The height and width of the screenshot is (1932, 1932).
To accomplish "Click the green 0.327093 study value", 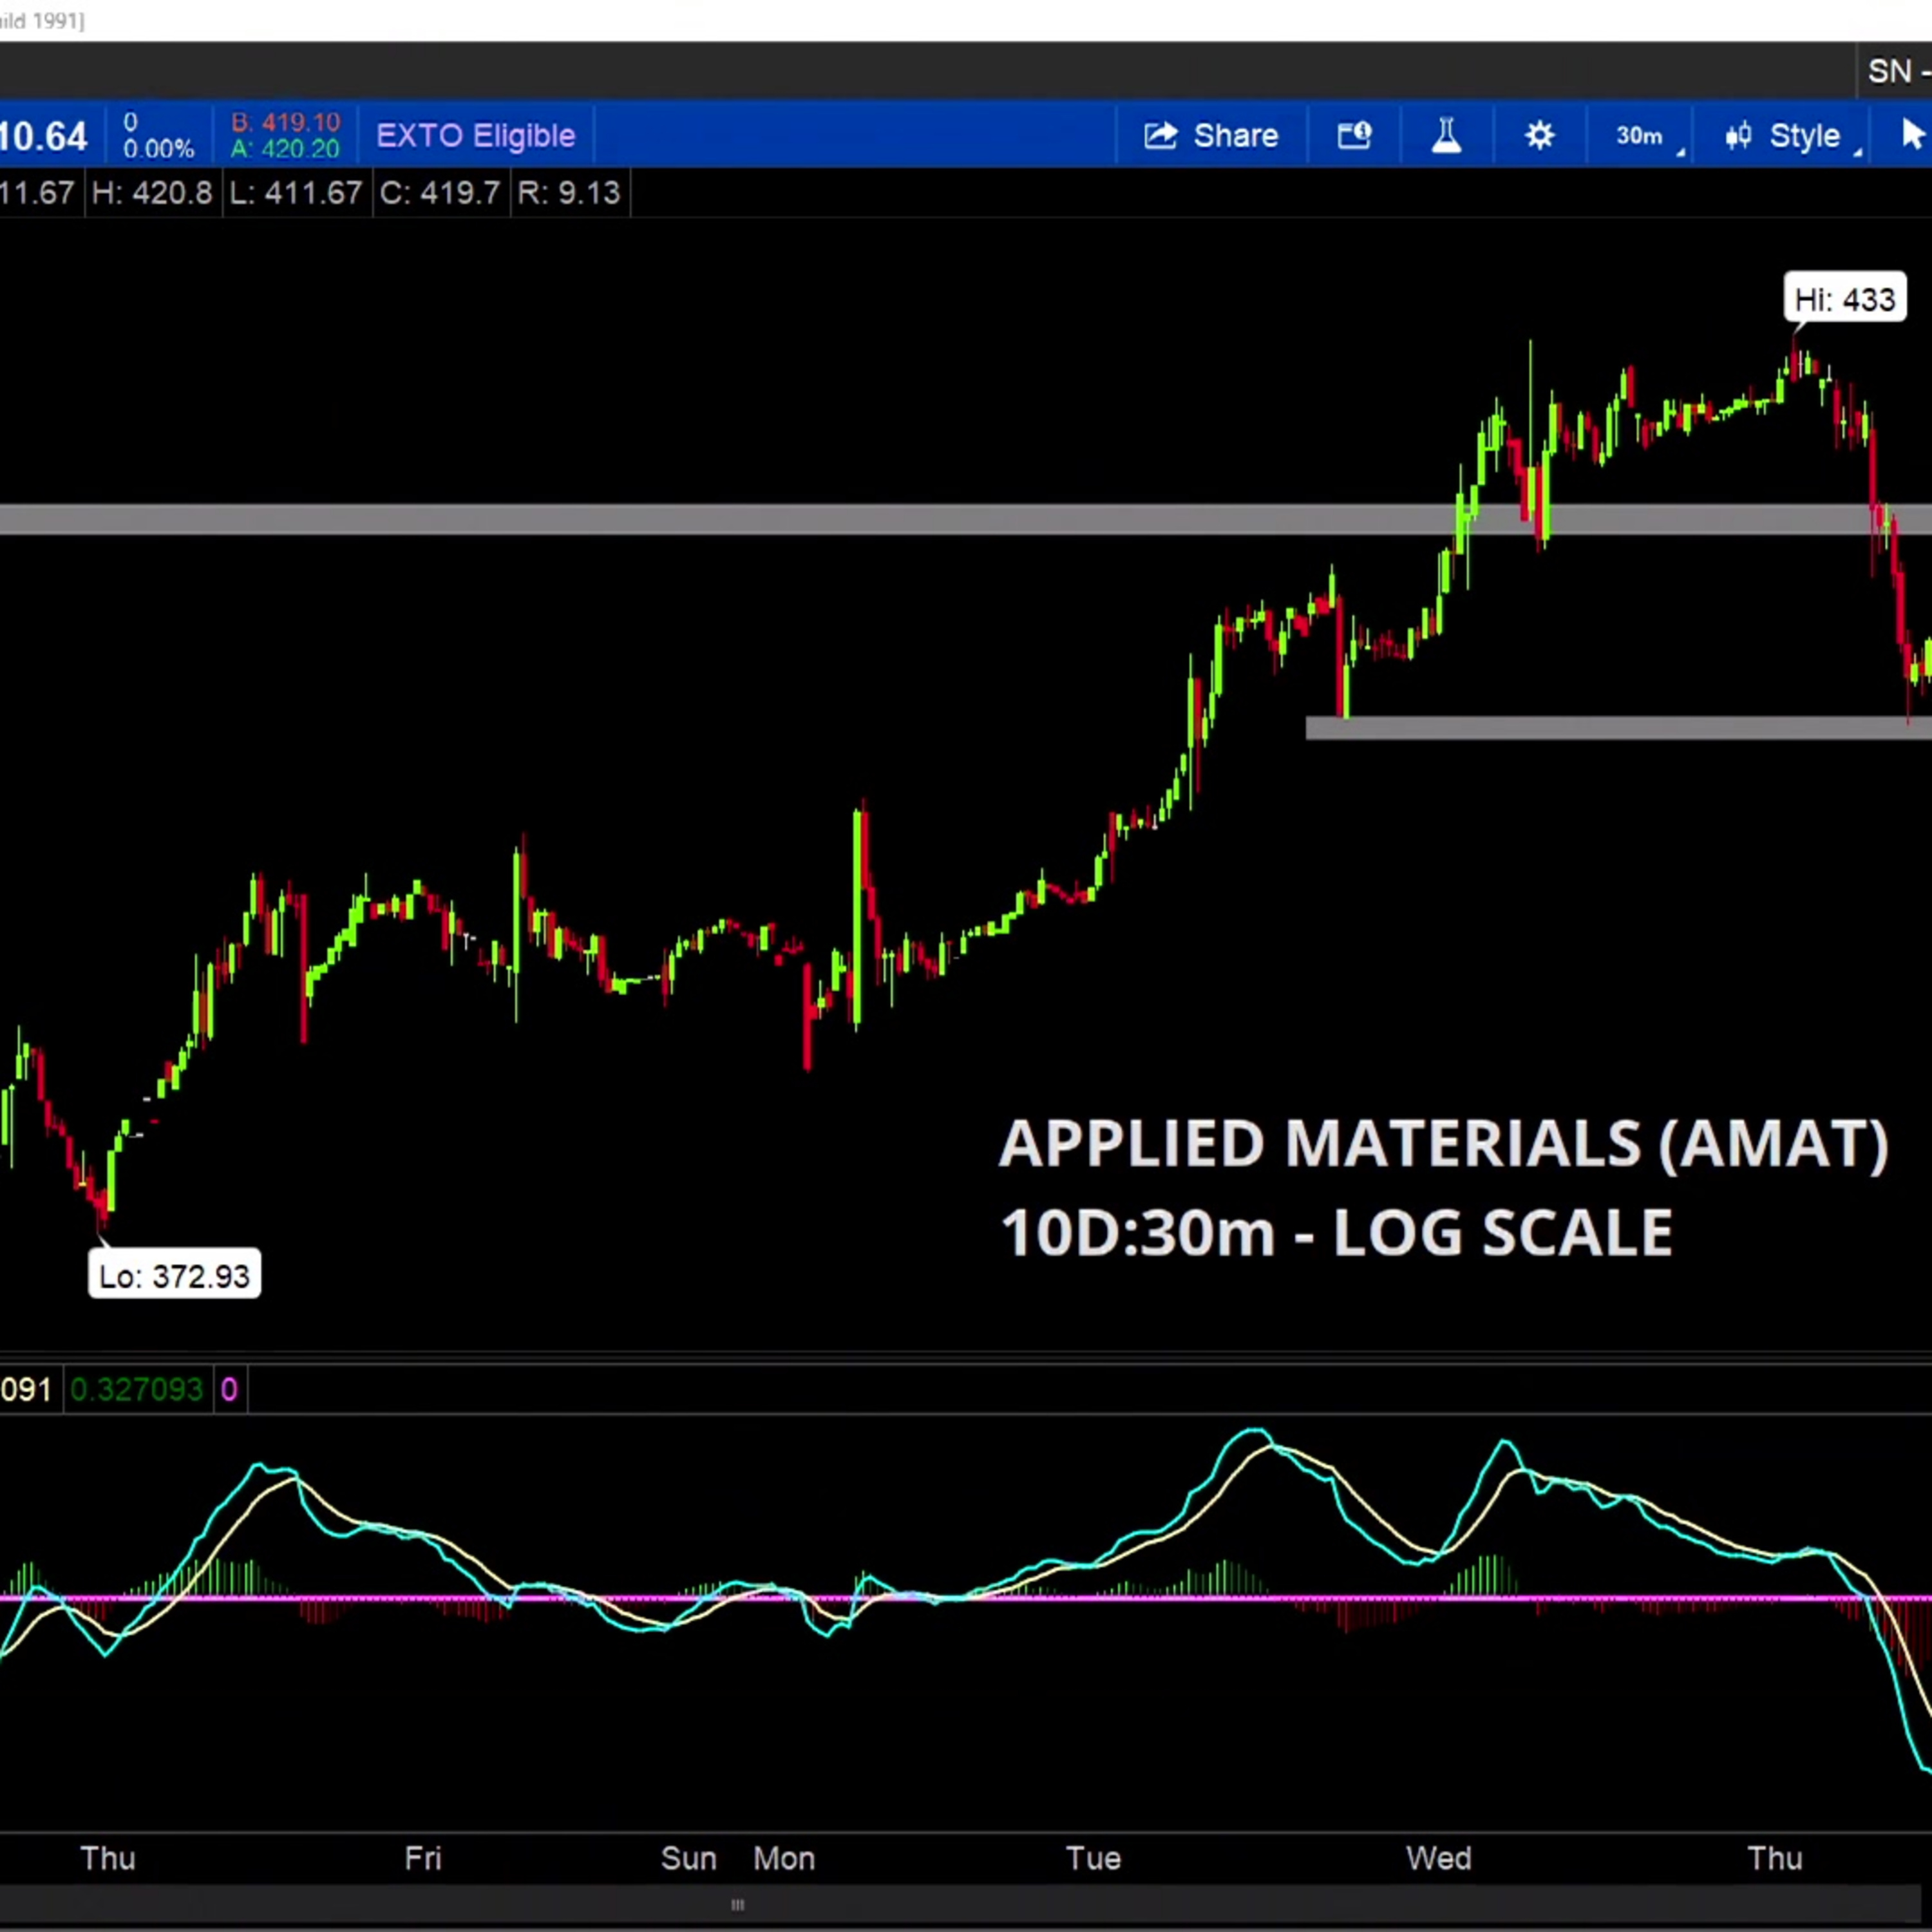I will [137, 1389].
